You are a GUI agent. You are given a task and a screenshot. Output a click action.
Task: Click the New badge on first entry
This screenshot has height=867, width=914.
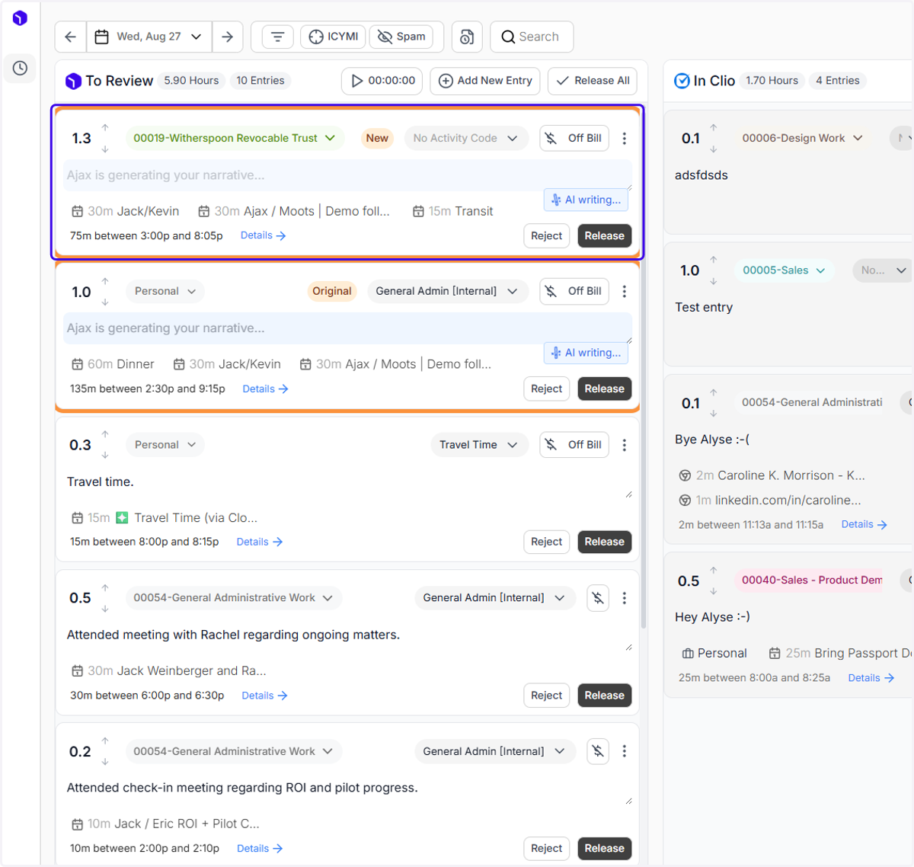(377, 138)
